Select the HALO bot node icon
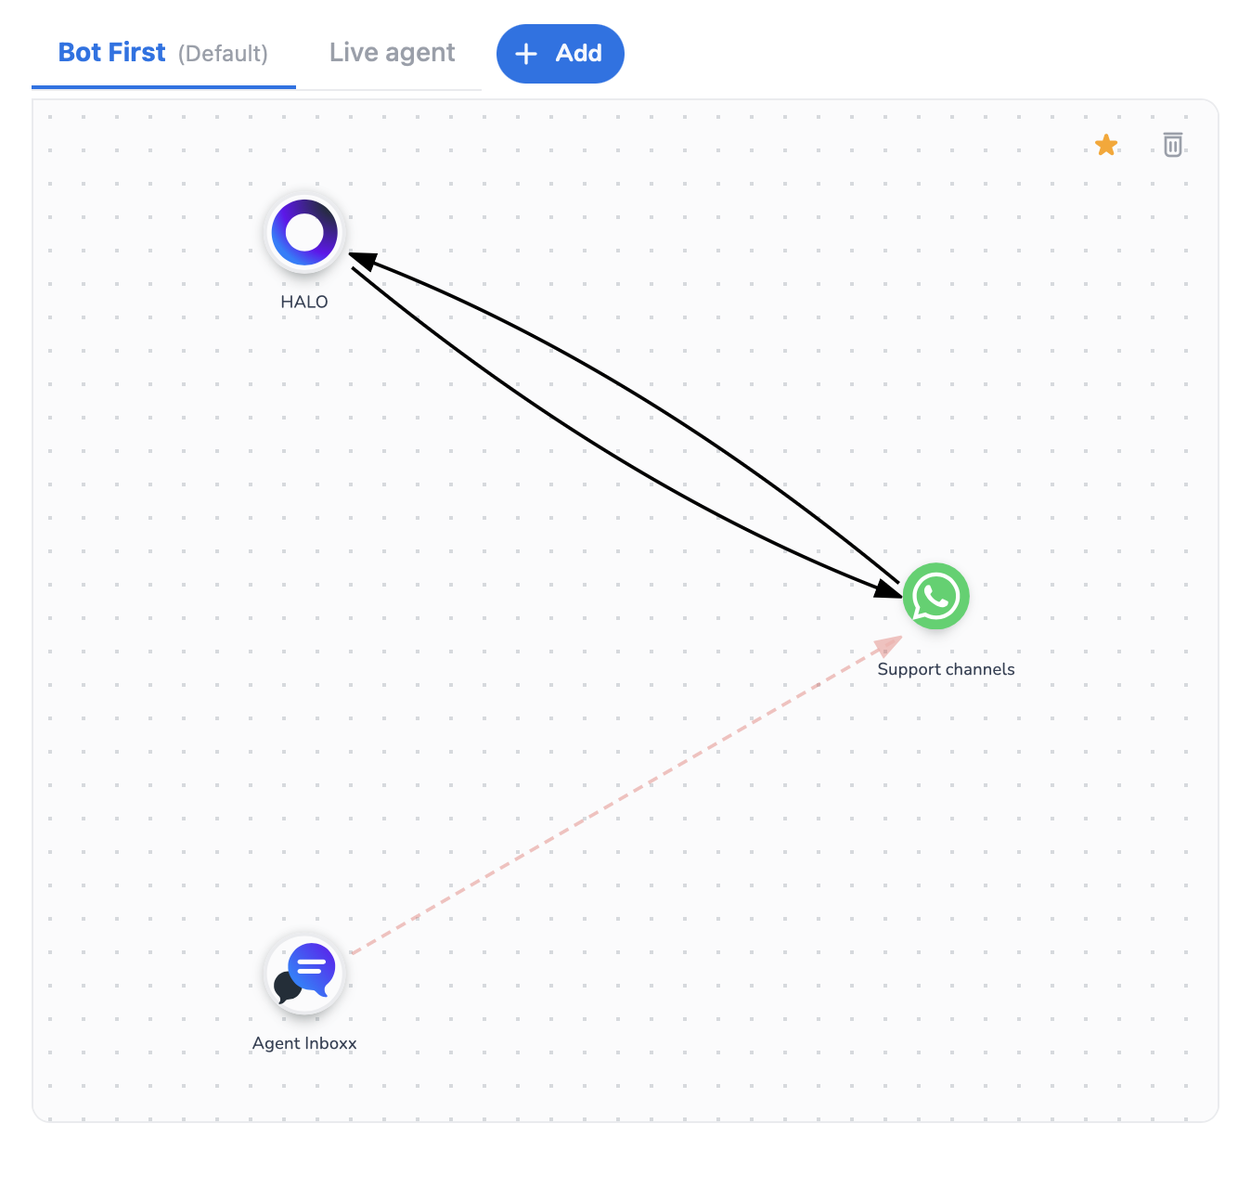 point(304,232)
